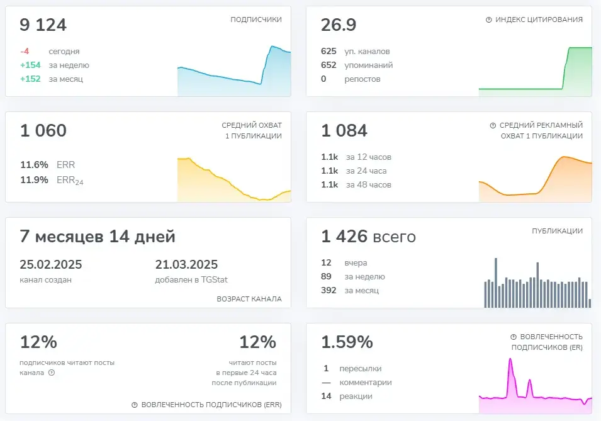Screen dimensions: 601x421
Task: Select ER value 1.59%
Action: [x=347, y=342]
